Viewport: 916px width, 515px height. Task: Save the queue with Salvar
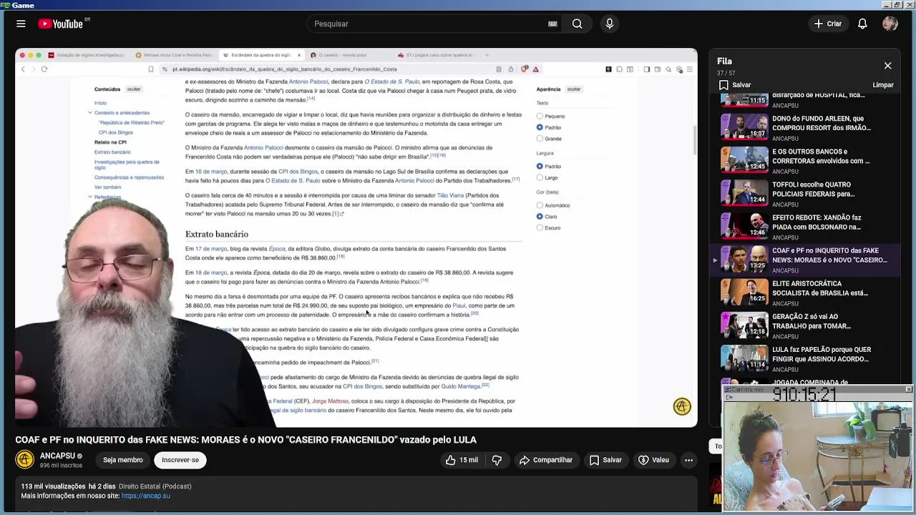tap(735, 85)
